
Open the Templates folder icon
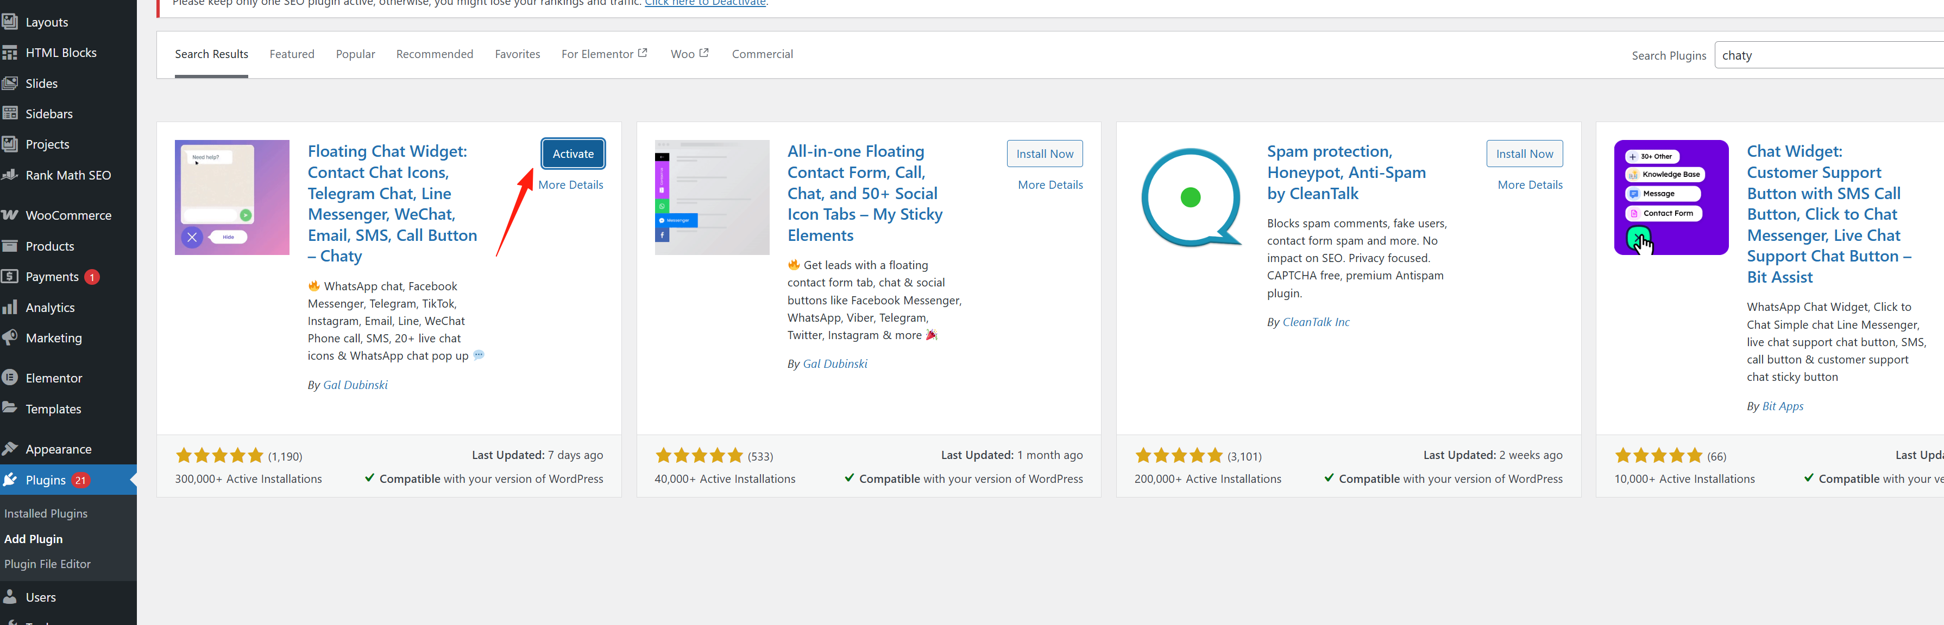click(x=10, y=408)
